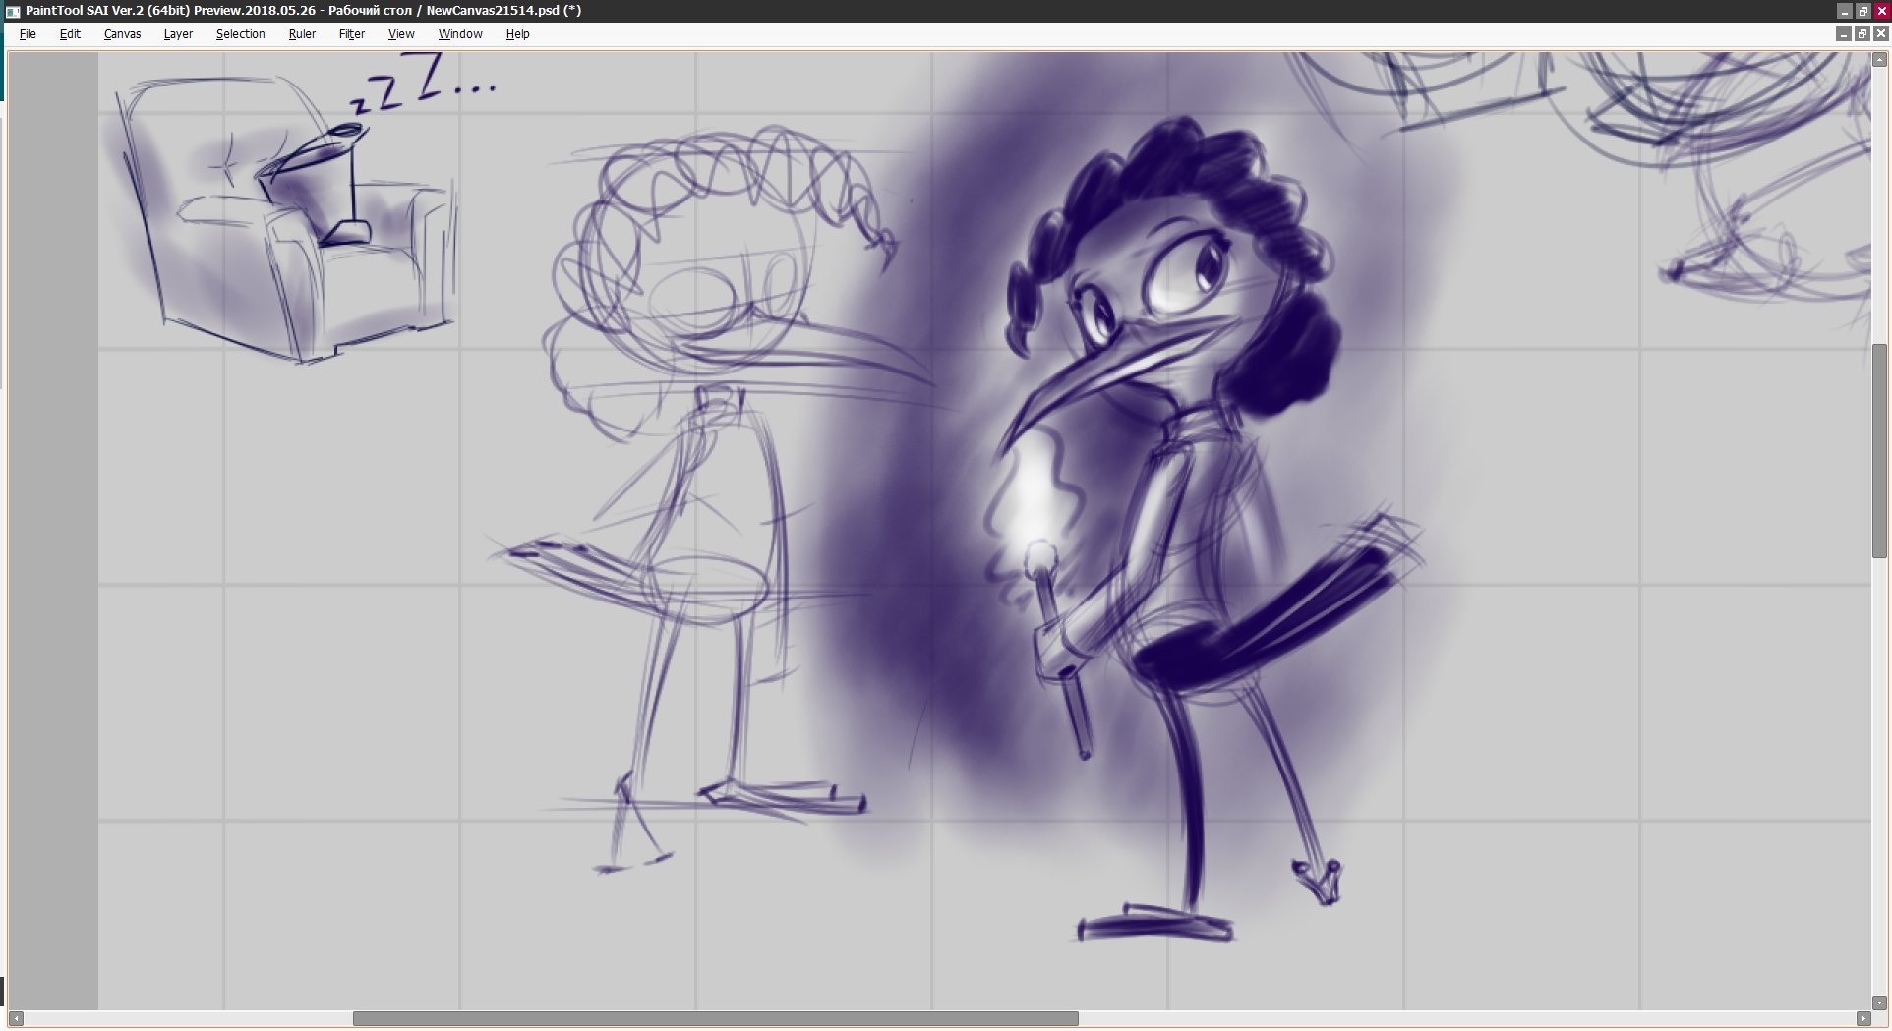The height and width of the screenshot is (1031, 1892).
Task: Open the Filter menu
Action: (351, 33)
